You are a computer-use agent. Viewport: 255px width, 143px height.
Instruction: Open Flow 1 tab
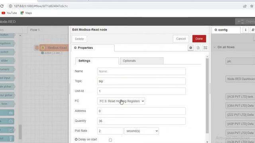pyautogui.click(x=35, y=30)
